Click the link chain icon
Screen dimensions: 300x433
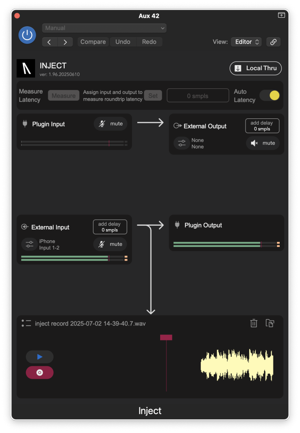(x=273, y=42)
